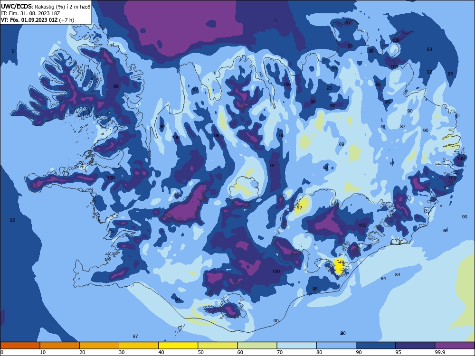Select the legend tick label 20
Screen dimensions: 475x356
pyautogui.click(x=82, y=352)
